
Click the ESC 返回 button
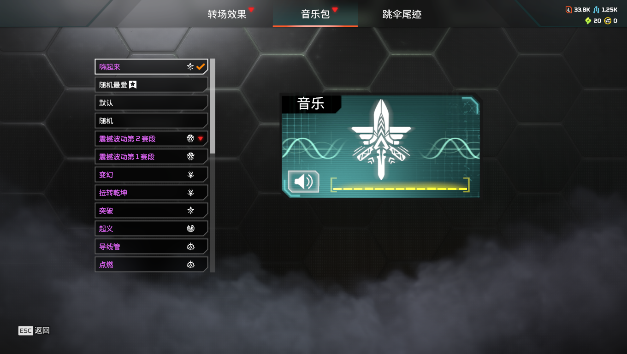click(x=34, y=330)
